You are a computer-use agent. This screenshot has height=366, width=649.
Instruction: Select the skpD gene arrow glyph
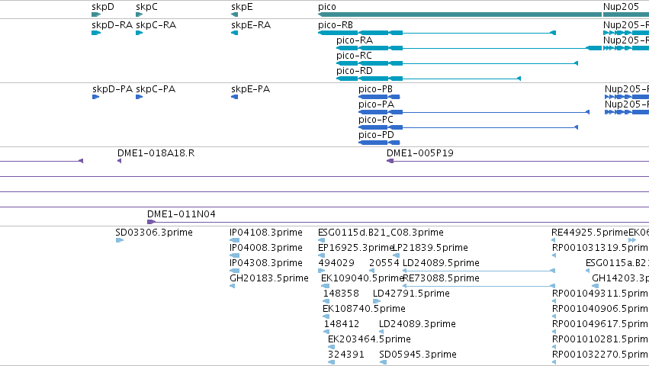[96, 14]
